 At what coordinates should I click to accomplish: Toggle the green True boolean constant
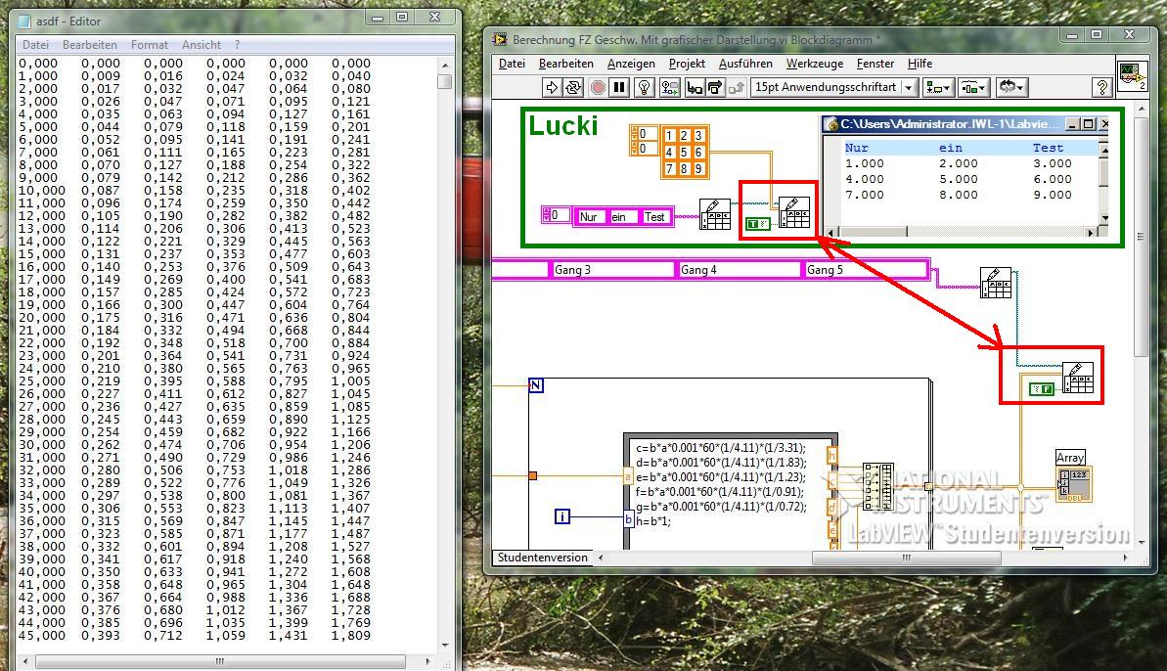coord(758,224)
